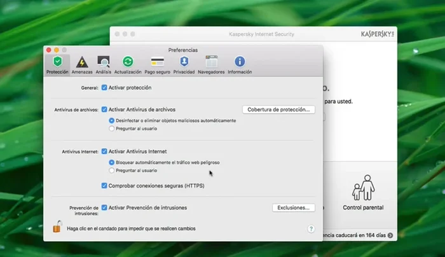Select the Pago seguro card icon
This screenshot has height=257, width=445.
(x=157, y=62)
